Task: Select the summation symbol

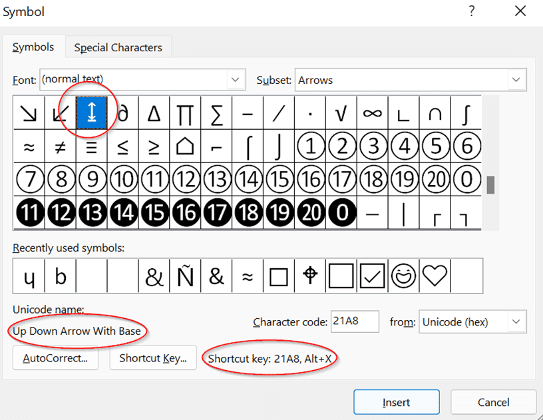Action: tap(217, 112)
